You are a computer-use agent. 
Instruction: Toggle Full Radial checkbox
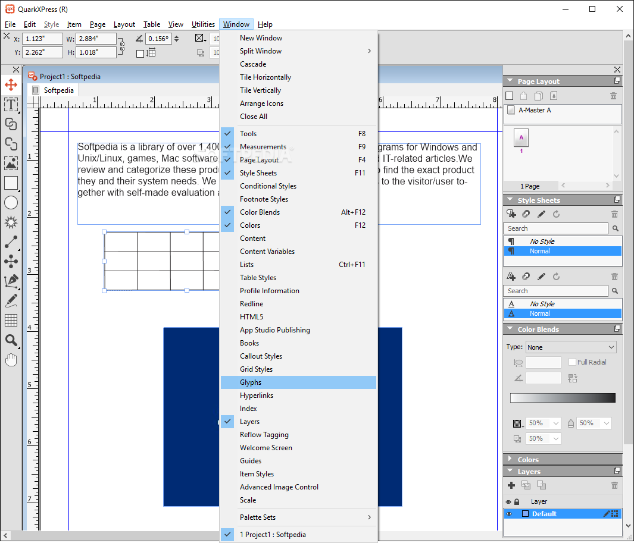[x=572, y=362]
